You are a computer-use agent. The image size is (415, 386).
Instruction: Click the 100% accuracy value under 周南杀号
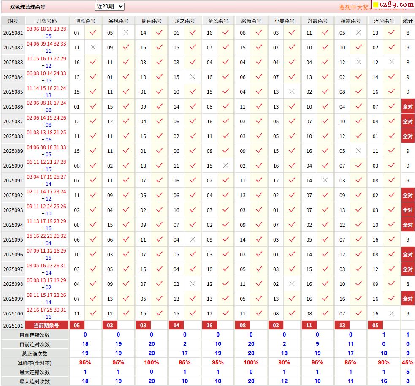152,362
